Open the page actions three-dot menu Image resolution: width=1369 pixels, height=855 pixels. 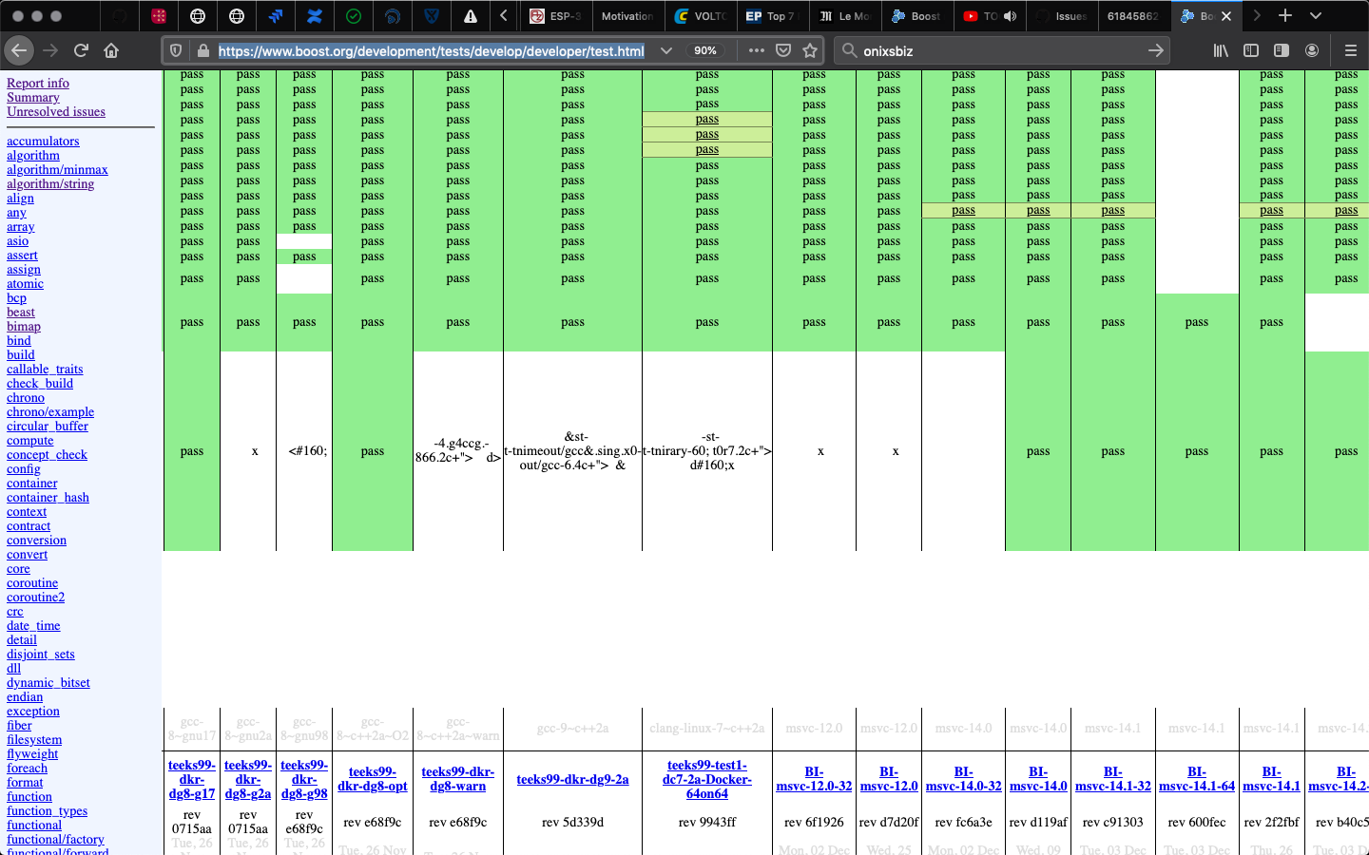(x=756, y=50)
